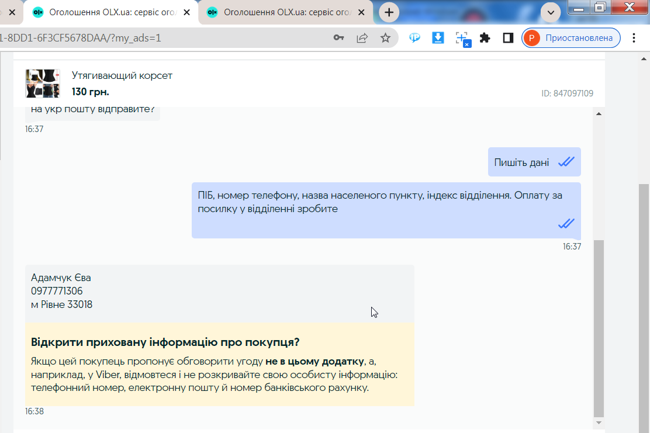Click the page scrollbar up arrow
Viewport: 650px width, 433px height.
pyautogui.click(x=644, y=59)
